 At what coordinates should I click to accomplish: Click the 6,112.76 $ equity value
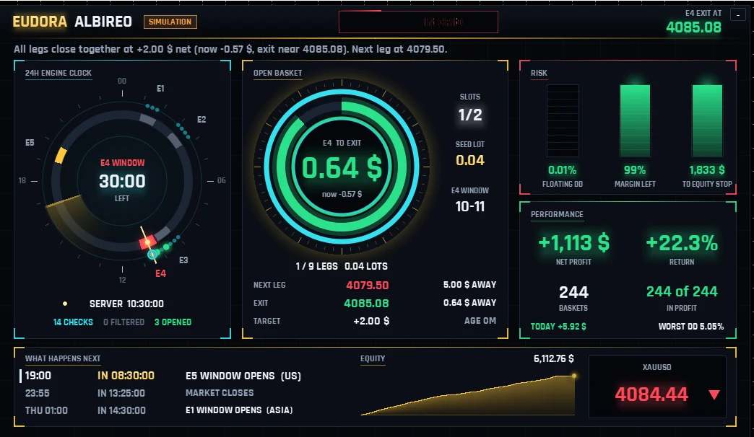(x=553, y=358)
